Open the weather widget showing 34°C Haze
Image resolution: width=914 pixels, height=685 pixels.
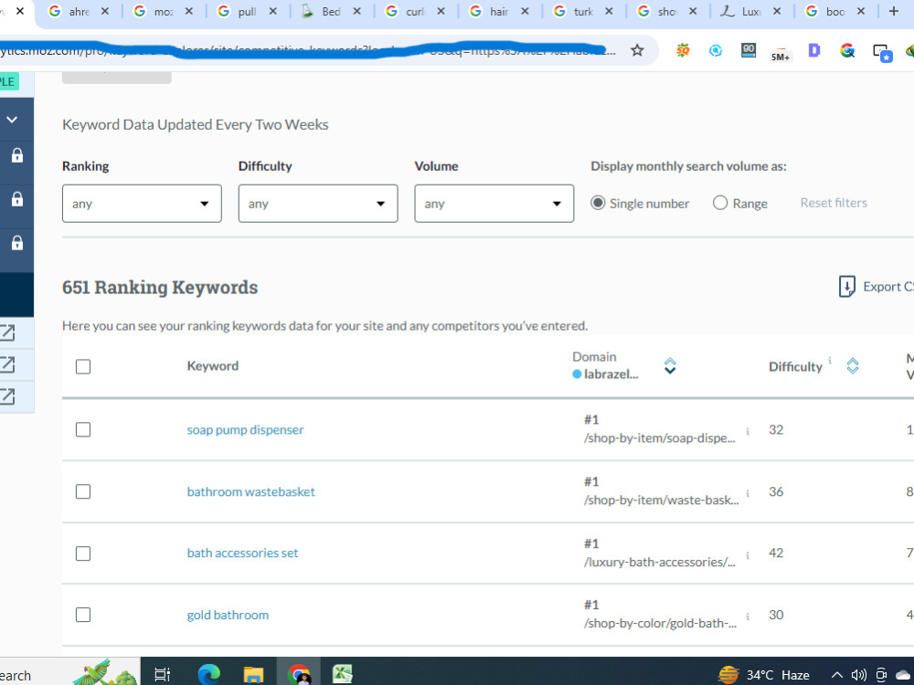tap(764, 675)
